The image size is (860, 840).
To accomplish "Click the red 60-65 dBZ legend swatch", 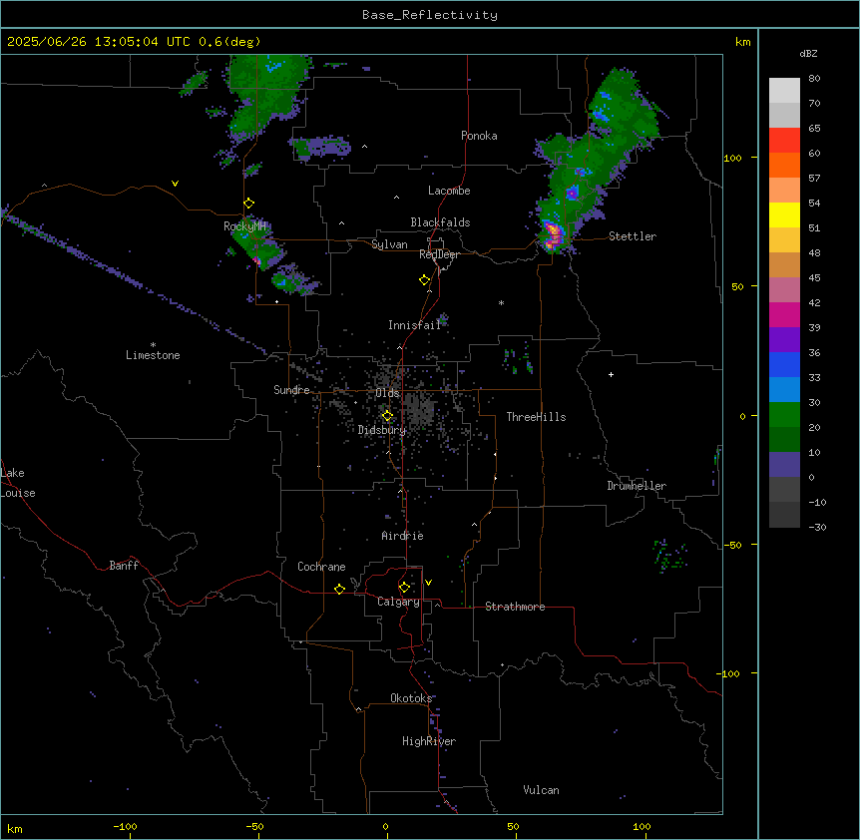I will click(784, 140).
